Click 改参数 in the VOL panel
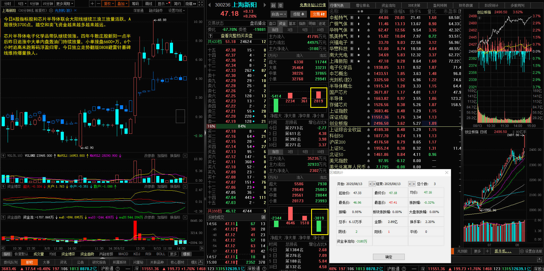Viewport: 544px width, 271px height. pyautogui.click(x=149, y=156)
